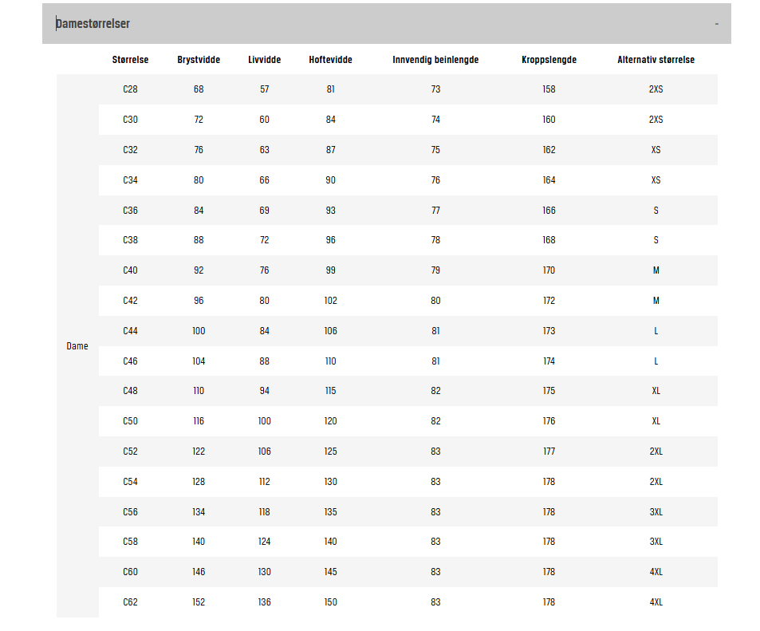Click the Størrelse column header
This screenshot has width=760, height=631.
pos(130,60)
